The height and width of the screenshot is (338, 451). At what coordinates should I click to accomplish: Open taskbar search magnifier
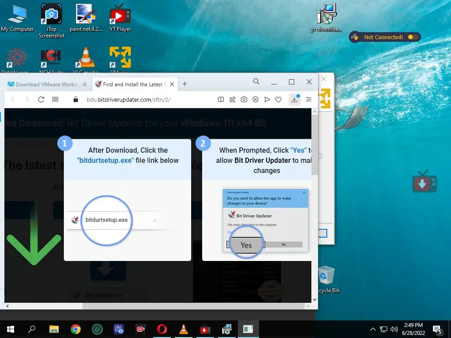(32, 329)
